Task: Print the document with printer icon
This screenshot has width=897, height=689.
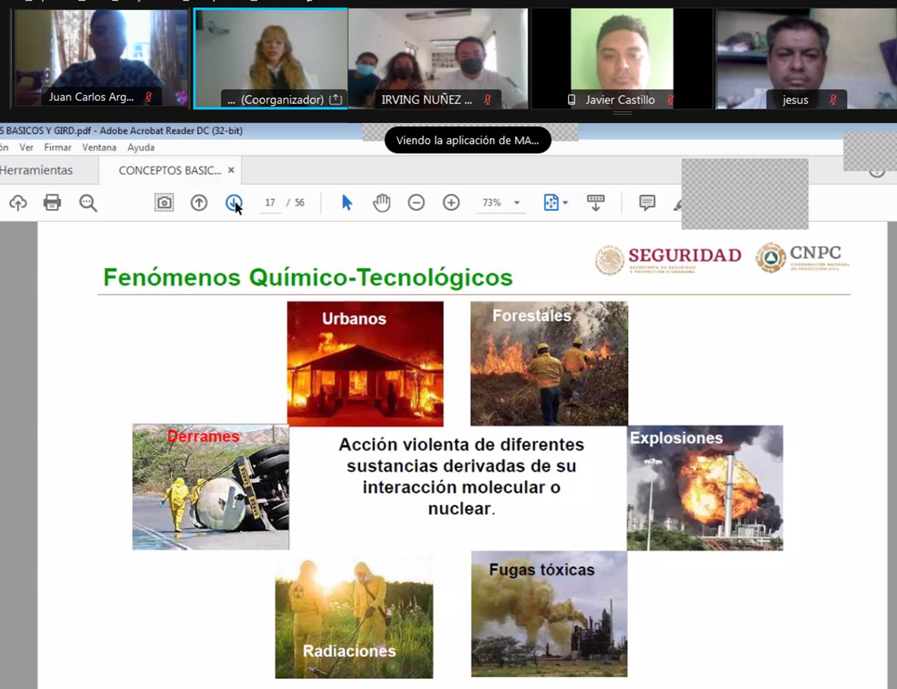Action: [52, 203]
